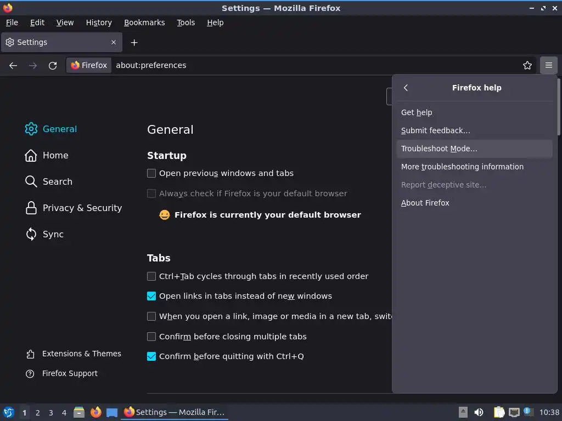Uncheck Open links in tabs instead of new windows
Viewport: 562px width, 421px height.
(151, 296)
